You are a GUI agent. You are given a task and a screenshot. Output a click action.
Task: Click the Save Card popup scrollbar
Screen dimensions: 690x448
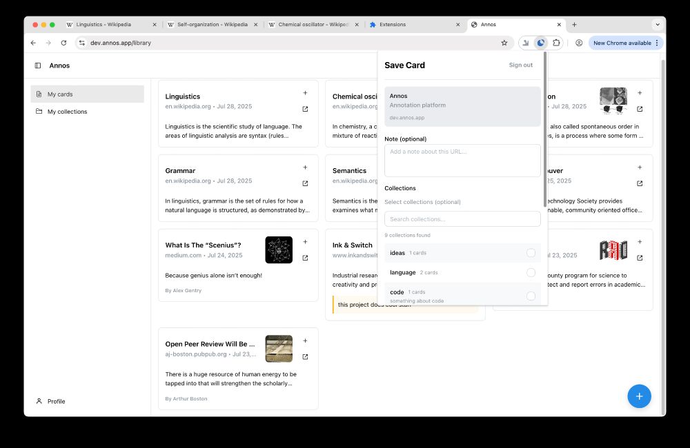point(545,130)
